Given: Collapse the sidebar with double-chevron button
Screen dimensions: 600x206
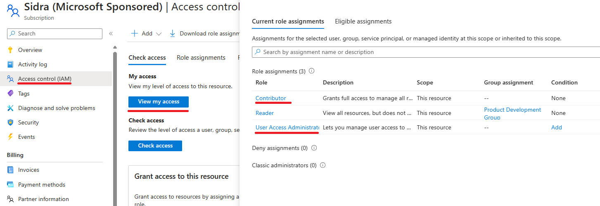Looking at the screenshot, I should 111,34.
